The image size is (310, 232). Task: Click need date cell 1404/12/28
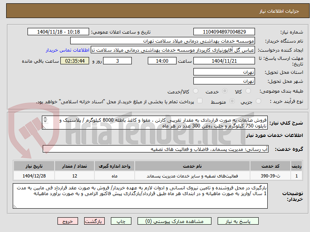34,176
